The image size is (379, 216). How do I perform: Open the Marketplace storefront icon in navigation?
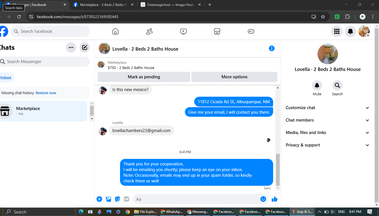pos(217,31)
